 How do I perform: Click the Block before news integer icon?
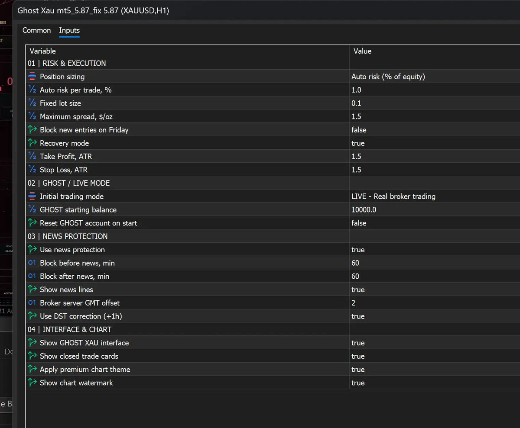tap(32, 263)
